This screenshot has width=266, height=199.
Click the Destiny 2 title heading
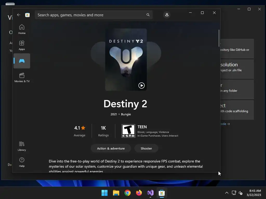(125, 104)
